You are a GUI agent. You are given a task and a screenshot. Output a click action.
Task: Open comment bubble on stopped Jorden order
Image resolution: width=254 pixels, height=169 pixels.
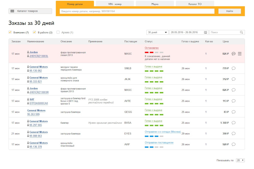(233, 54)
